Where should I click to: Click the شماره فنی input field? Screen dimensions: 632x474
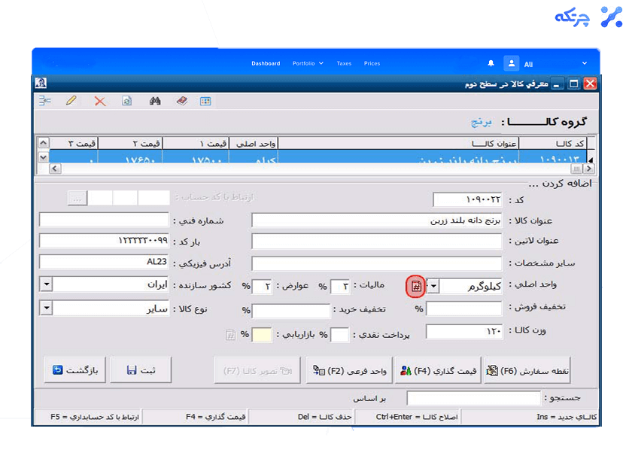[x=104, y=220]
